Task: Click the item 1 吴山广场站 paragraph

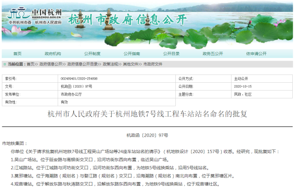Action: (x=91, y=160)
